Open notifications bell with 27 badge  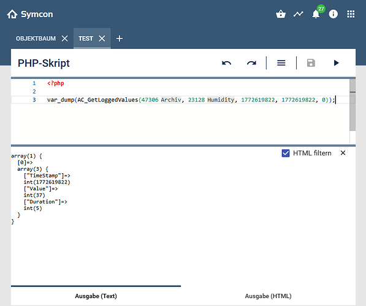316,14
